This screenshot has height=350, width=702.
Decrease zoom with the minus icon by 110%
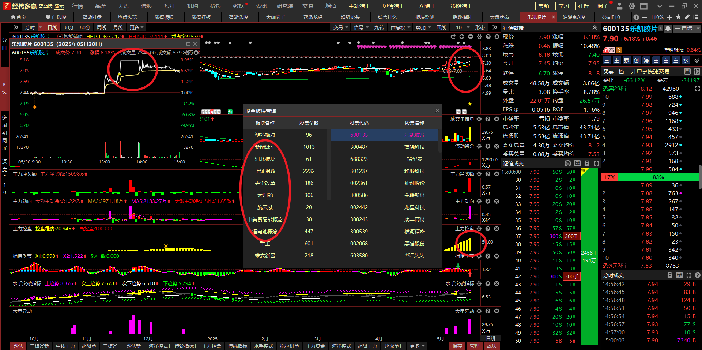click(645, 17)
